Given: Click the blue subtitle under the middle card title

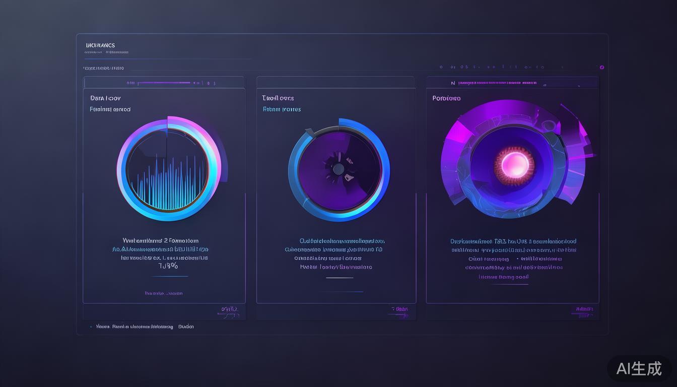Looking at the screenshot, I should click(x=282, y=109).
